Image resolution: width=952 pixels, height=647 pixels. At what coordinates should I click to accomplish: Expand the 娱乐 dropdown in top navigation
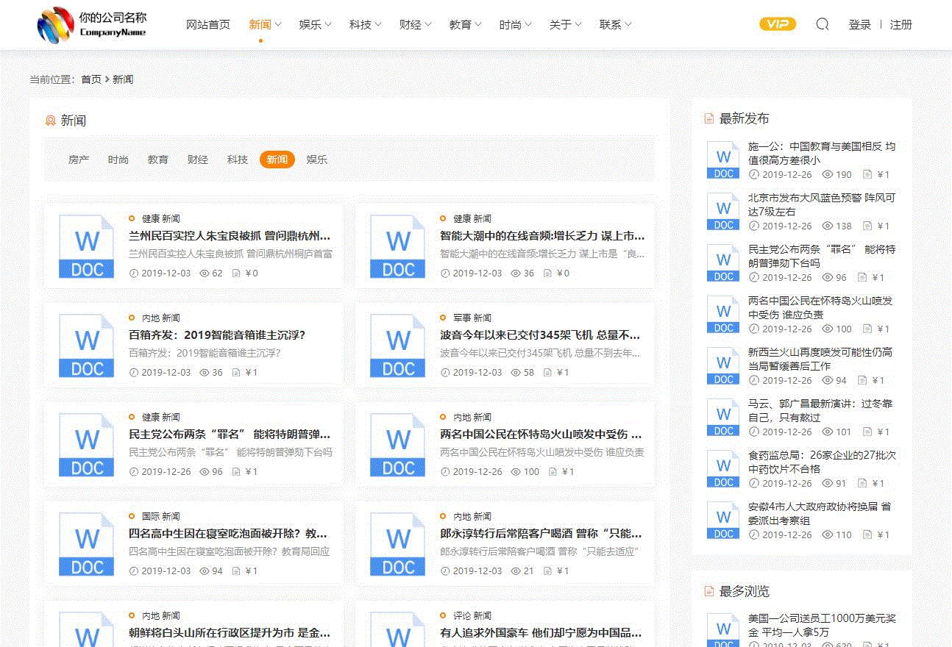315,24
